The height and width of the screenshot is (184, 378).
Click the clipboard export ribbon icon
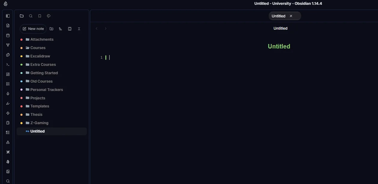[8, 123]
